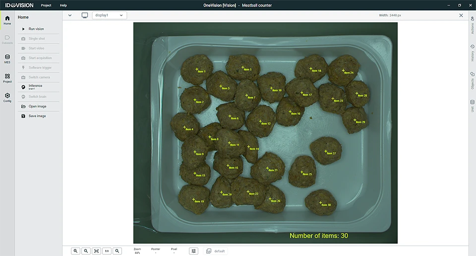Click Save image

(38, 116)
